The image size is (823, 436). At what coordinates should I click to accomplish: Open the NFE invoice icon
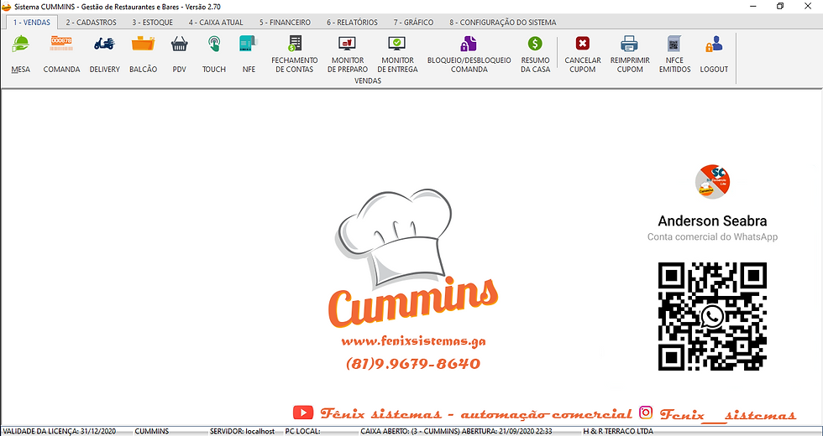pyautogui.click(x=249, y=44)
